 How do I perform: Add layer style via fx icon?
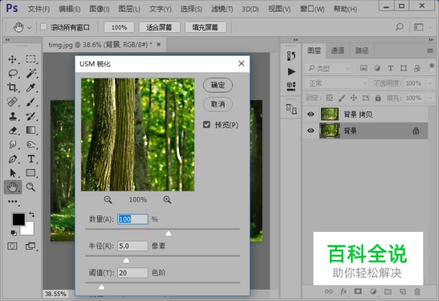[x=344, y=291]
